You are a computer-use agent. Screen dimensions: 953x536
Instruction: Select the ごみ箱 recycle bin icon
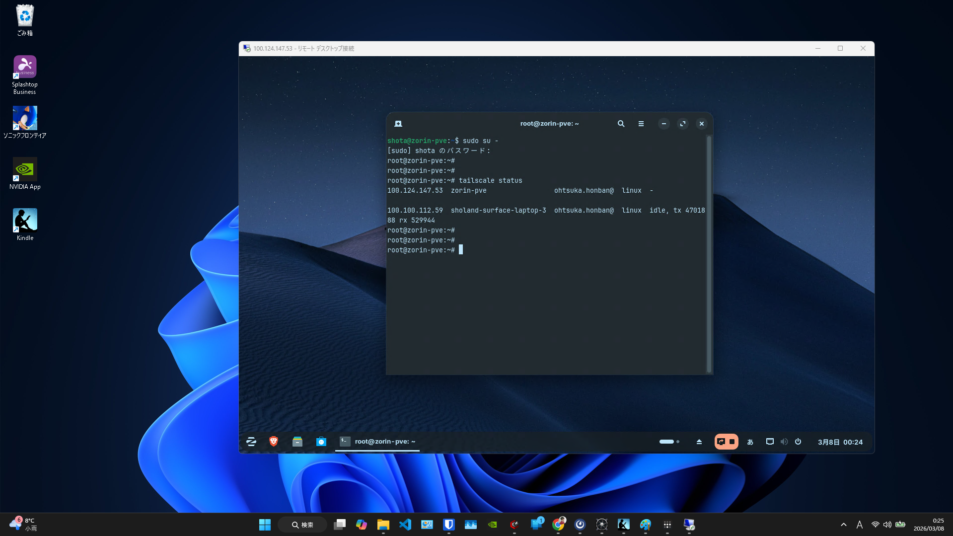pyautogui.click(x=25, y=20)
